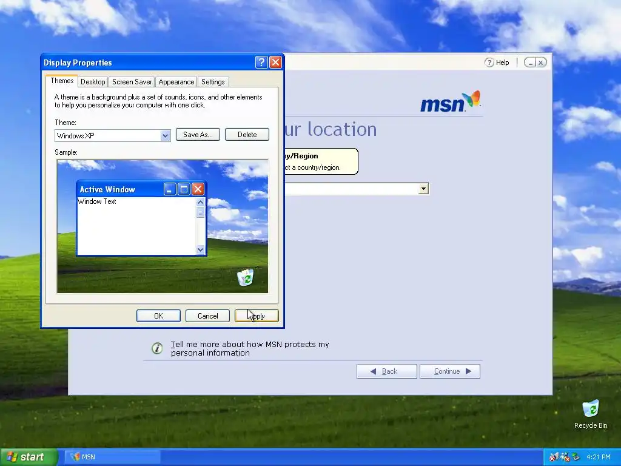This screenshot has height=466, width=621.
Task: Click the Recycle Bin in the theme sample
Action: pyautogui.click(x=246, y=277)
